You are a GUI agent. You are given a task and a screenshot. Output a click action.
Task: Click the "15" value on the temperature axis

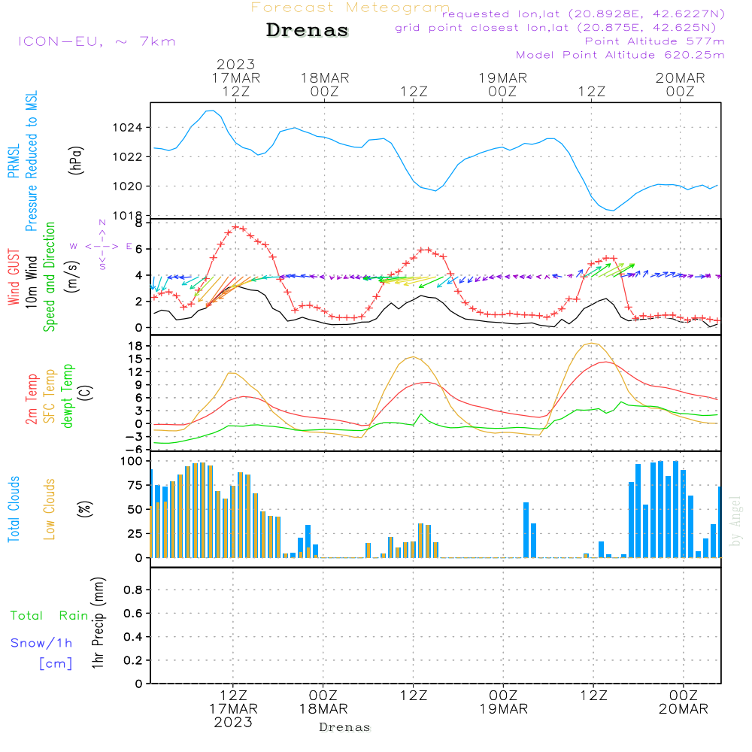click(135, 359)
